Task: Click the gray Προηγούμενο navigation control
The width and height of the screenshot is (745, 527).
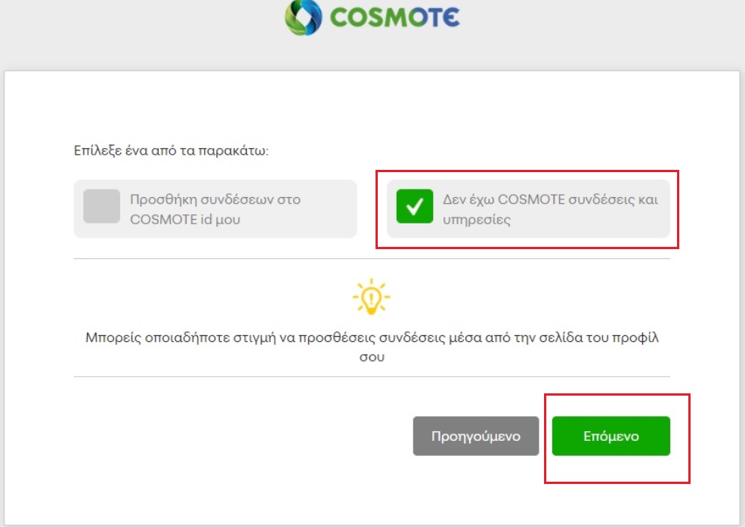Action: click(x=475, y=436)
